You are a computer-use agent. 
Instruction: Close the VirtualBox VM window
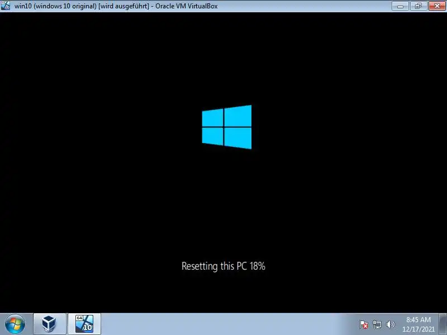pos(437,6)
